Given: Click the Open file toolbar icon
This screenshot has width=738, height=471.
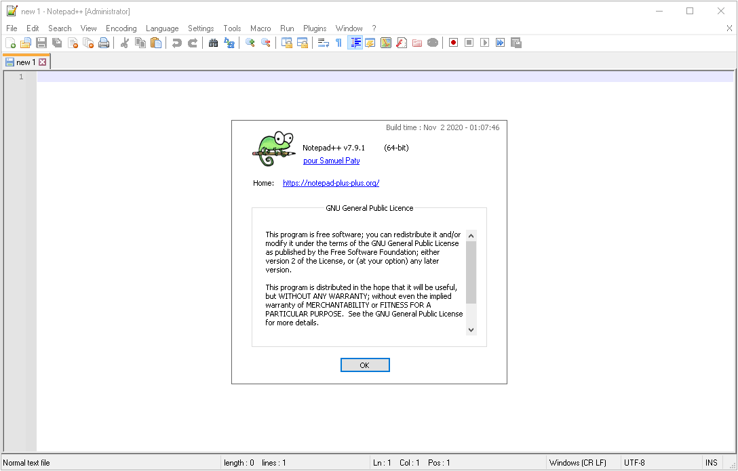Looking at the screenshot, I should pos(26,43).
